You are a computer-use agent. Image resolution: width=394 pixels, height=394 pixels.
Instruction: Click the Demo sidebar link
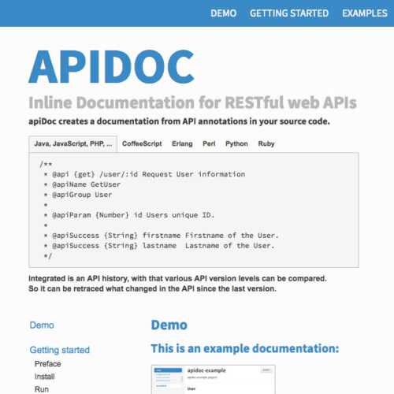[x=42, y=325]
